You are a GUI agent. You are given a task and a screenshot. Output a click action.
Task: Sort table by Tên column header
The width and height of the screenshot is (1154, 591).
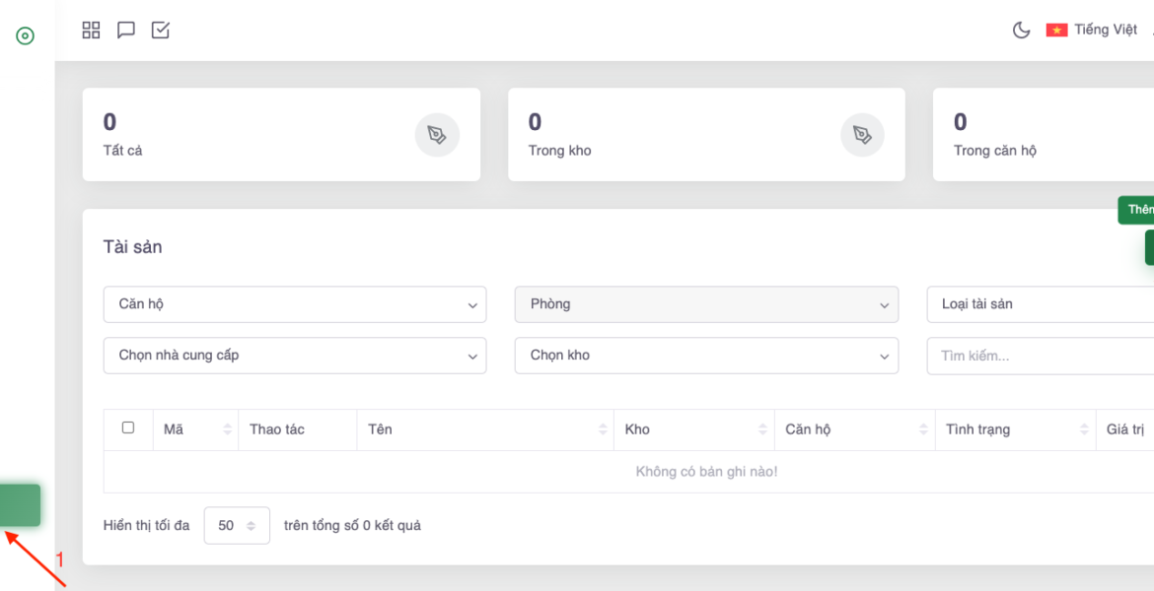(x=483, y=429)
